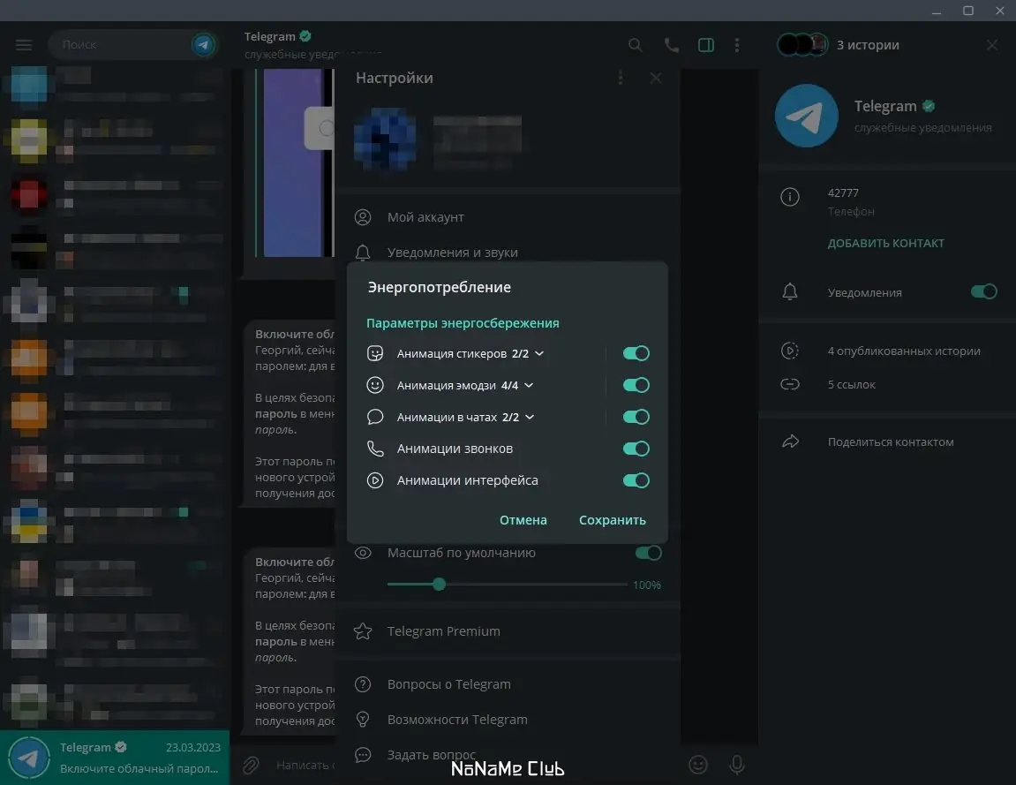
Task: Click the links icon beside 5 ссылок
Action: coord(790,384)
